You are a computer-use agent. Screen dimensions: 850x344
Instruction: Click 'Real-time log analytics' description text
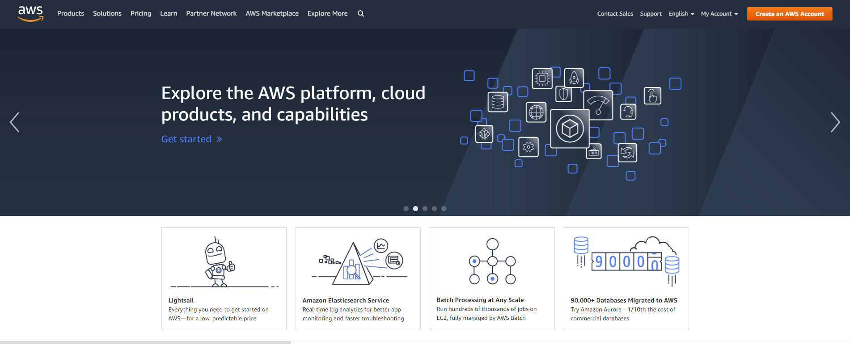353,314
